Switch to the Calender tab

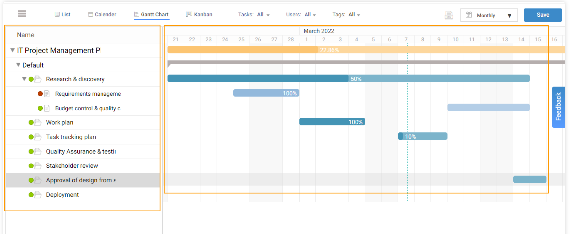[102, 14]
